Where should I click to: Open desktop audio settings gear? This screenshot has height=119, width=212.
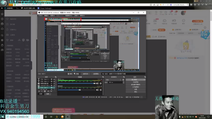pyautogui.click(x=101, y=90)
